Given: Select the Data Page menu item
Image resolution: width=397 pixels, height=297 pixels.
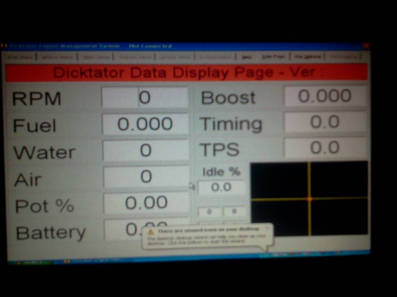Looking at the screenshot, I should 274,56.
